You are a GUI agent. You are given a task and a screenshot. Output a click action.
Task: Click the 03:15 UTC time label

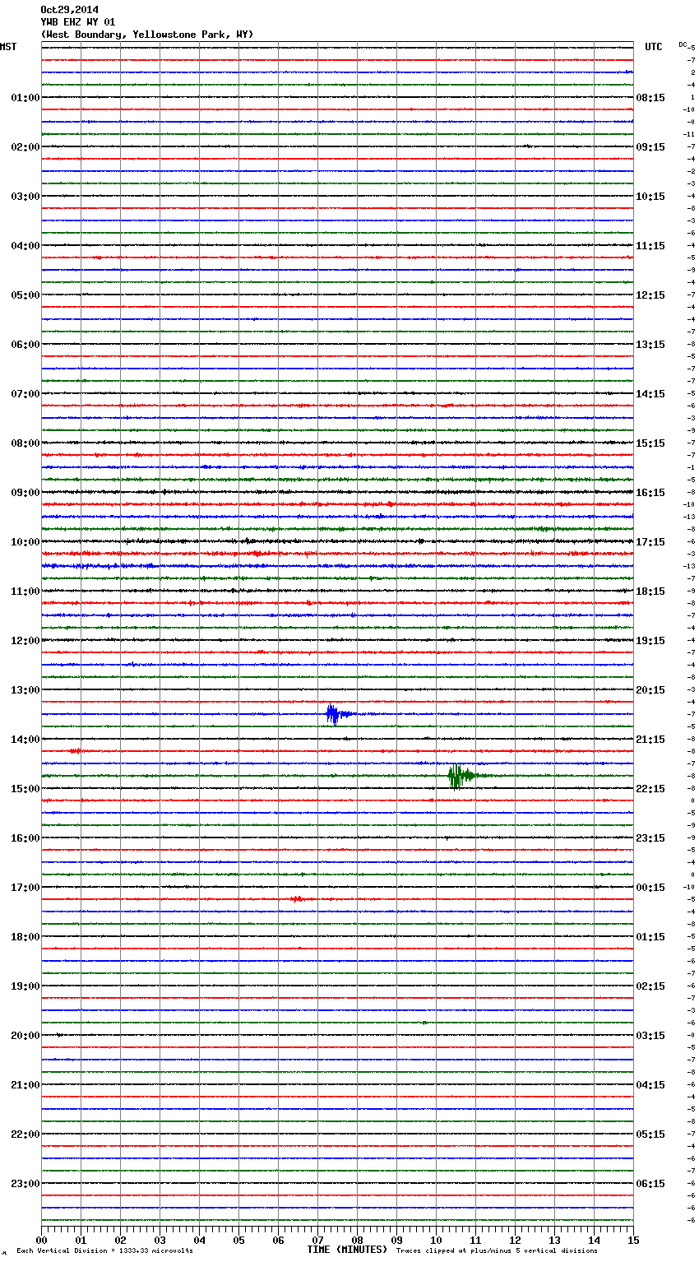pos(650,1036)
